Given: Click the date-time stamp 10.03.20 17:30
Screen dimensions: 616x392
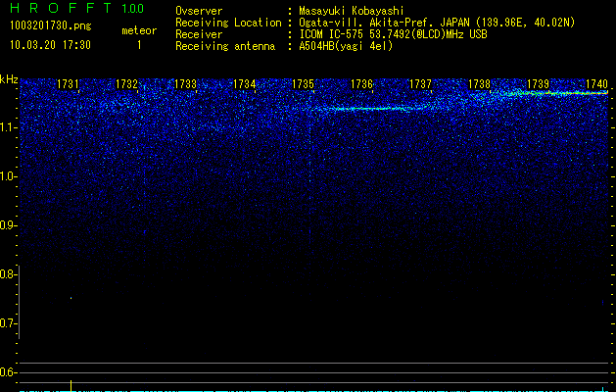Looking at the screenshot, I should point(50,45).
